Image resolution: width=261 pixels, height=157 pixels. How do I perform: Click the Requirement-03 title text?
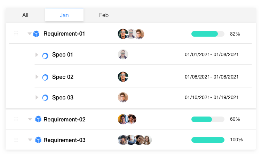tap(64, 140)
